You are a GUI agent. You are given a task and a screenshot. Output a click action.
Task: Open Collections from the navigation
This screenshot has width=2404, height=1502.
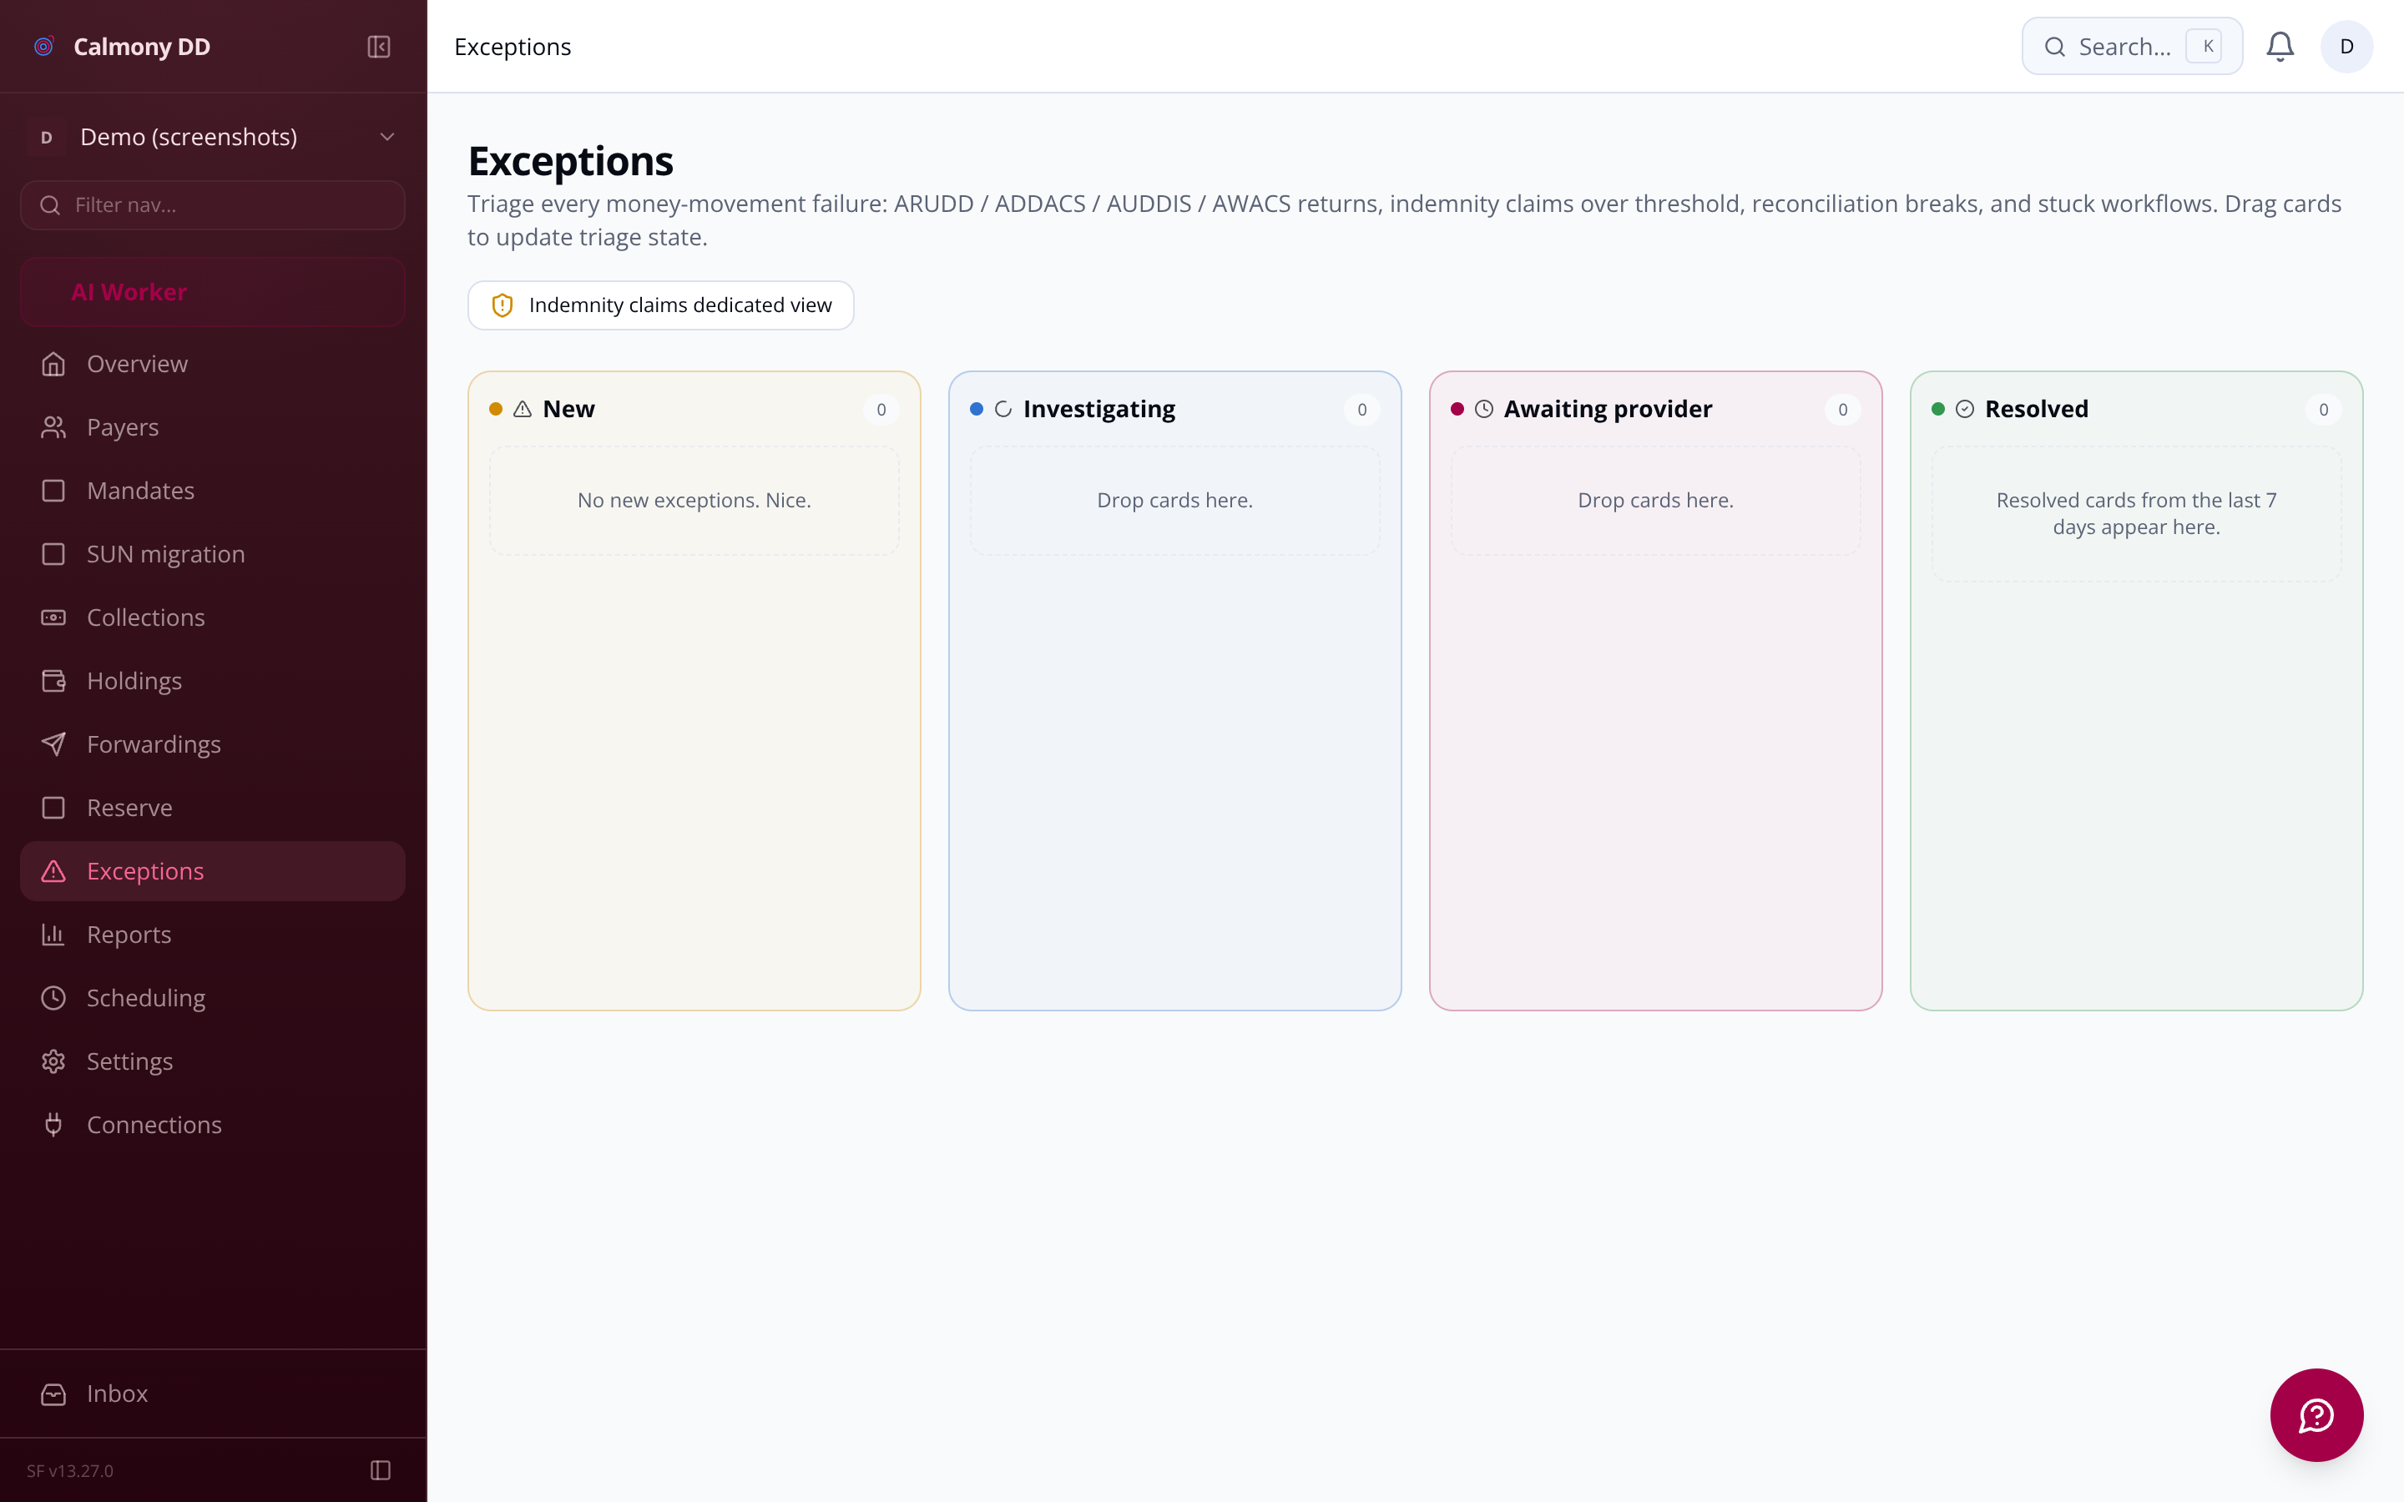click(213, 617)
